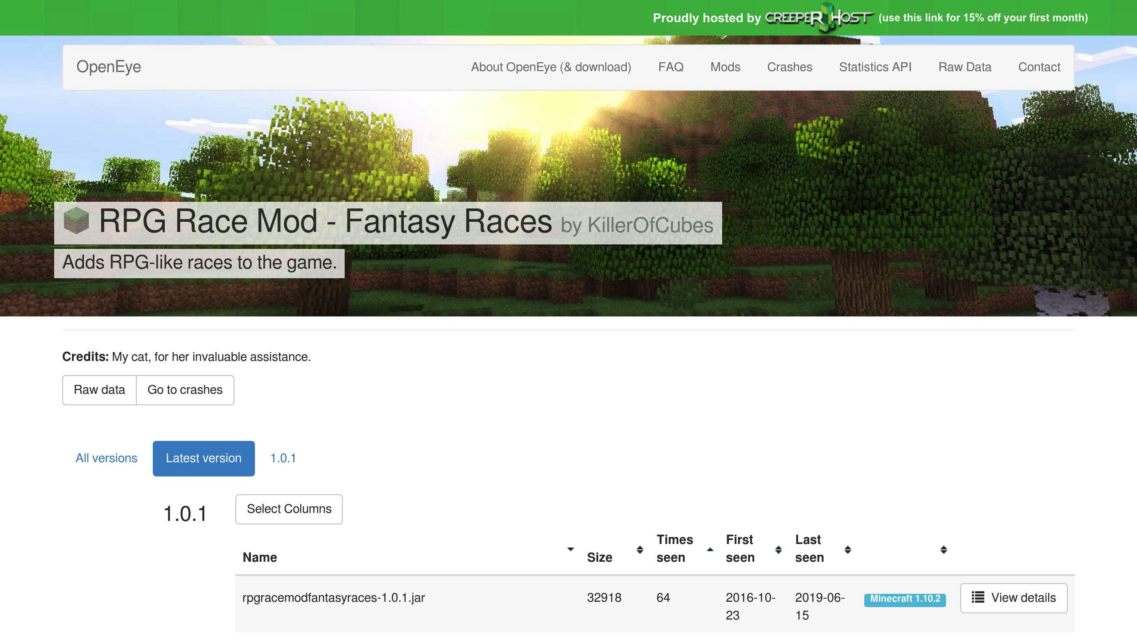Select All versions tab filter

[x=107, y=458]
